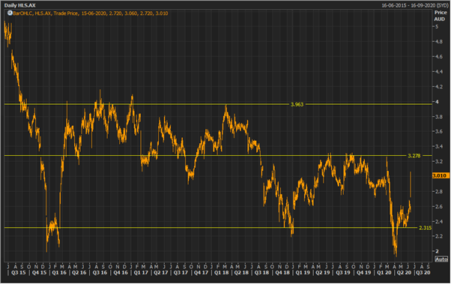Click the Q4 19 quarter label
Viewport: 451px width, 284px height.
pyautogui.click(x=364, y=273)
